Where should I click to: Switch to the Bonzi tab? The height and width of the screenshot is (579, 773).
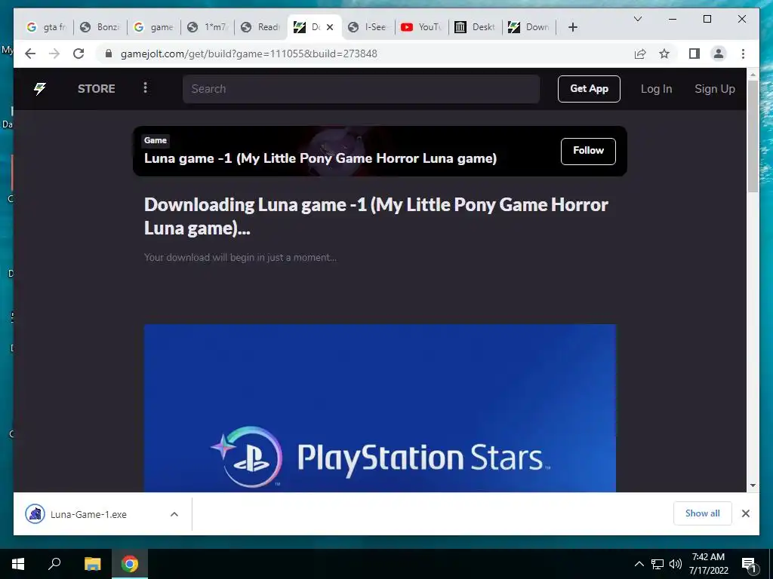click(100, 27)
